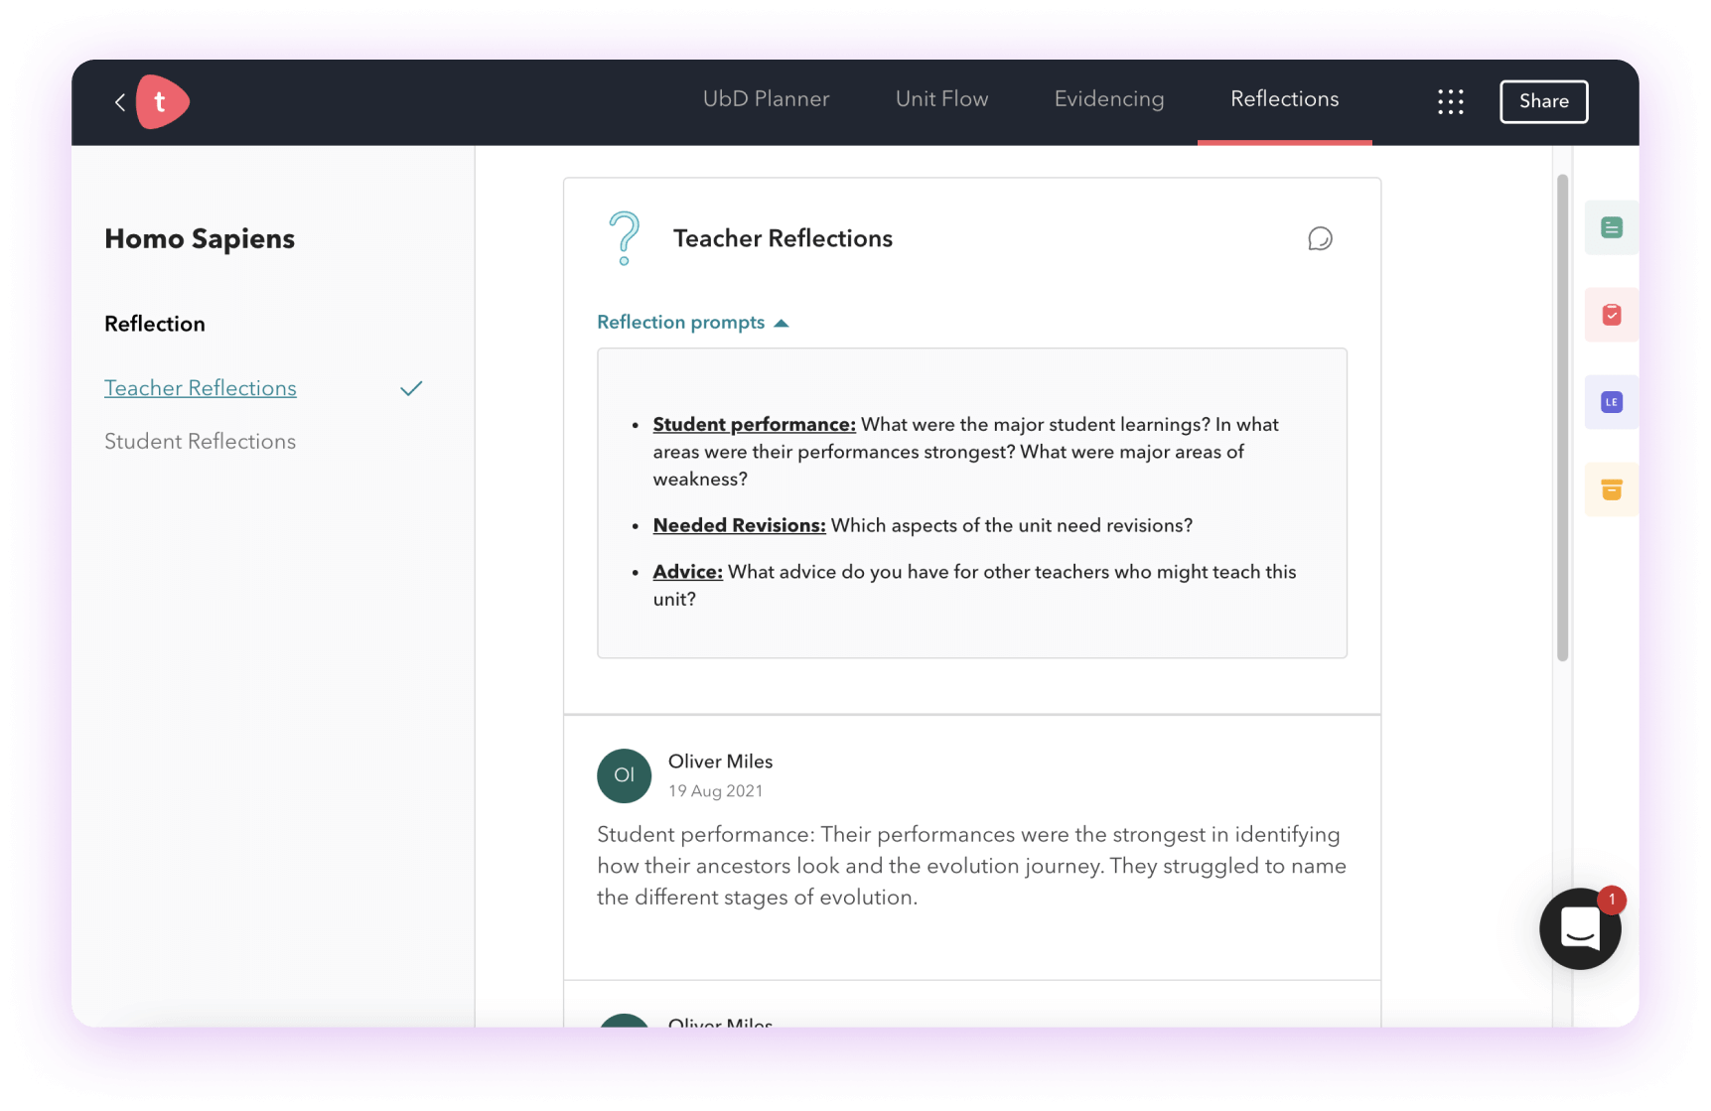
Task: Open the yellow archive sidebar icon
Action: pos(1611,489)
